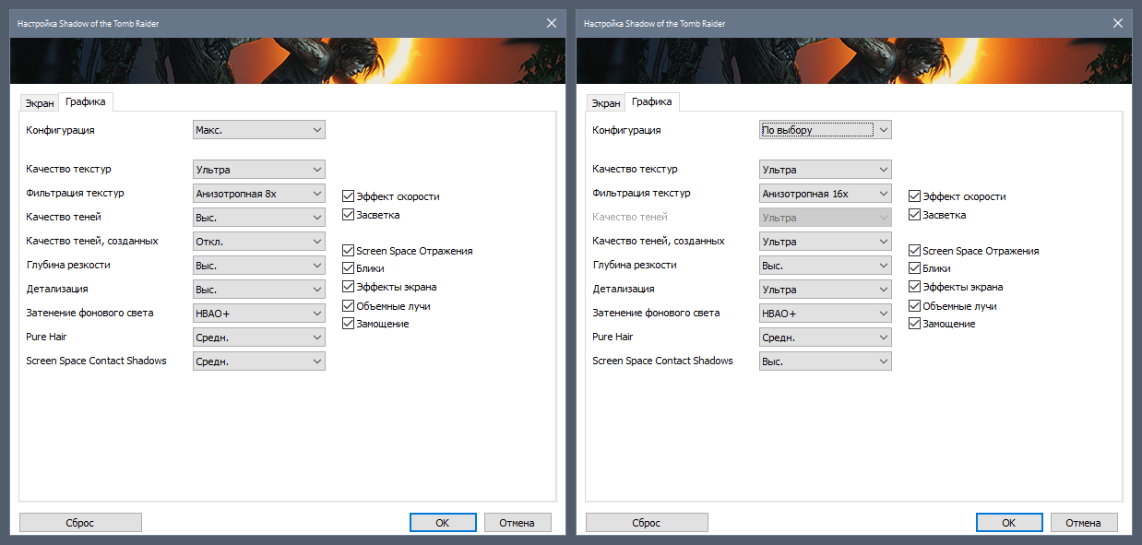Open Детализация dropdown showing Ультра in right window
Viewport: 1142px width, 545px height.
[826, 290]
